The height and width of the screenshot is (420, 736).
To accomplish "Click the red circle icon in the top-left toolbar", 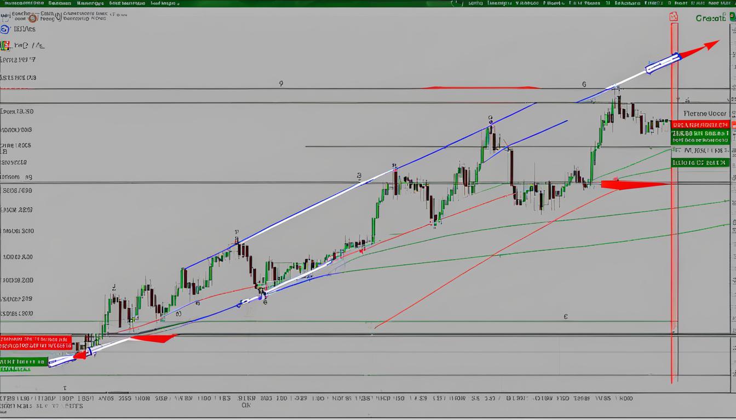I will tap(32, 17).
